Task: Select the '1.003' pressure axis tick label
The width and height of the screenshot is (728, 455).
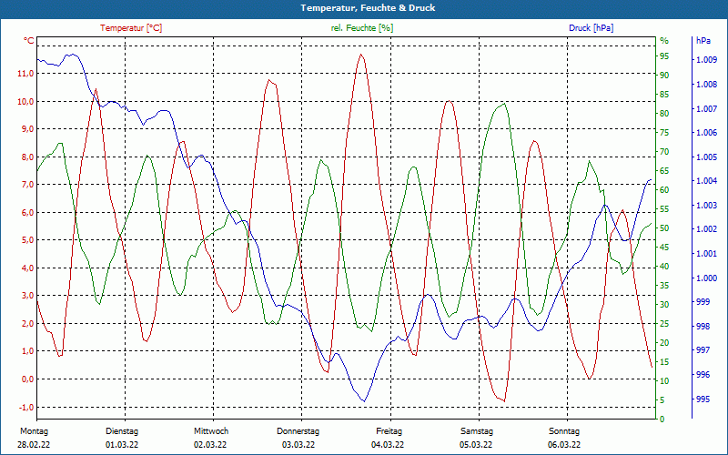Action: (x=707, y=206)
